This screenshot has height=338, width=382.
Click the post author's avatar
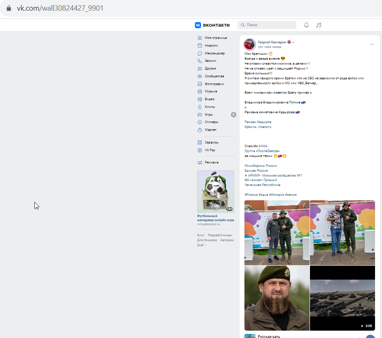pos(250,45)
